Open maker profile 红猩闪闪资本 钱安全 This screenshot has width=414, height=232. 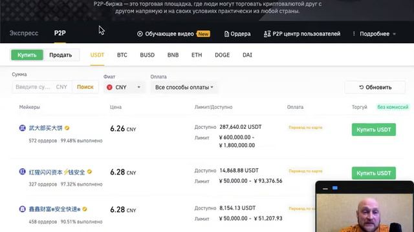coord(57,172)
